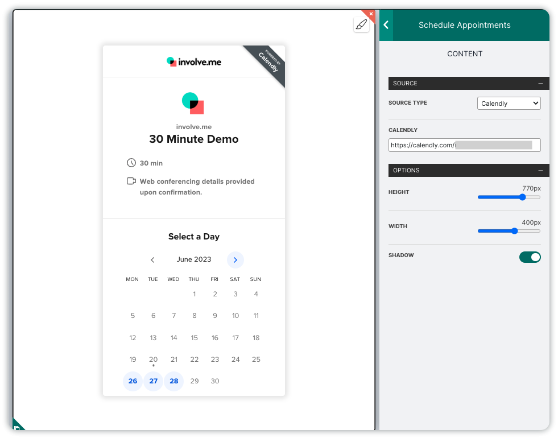Go to next month in calendar
558x438 pixels.
(235, 260)
